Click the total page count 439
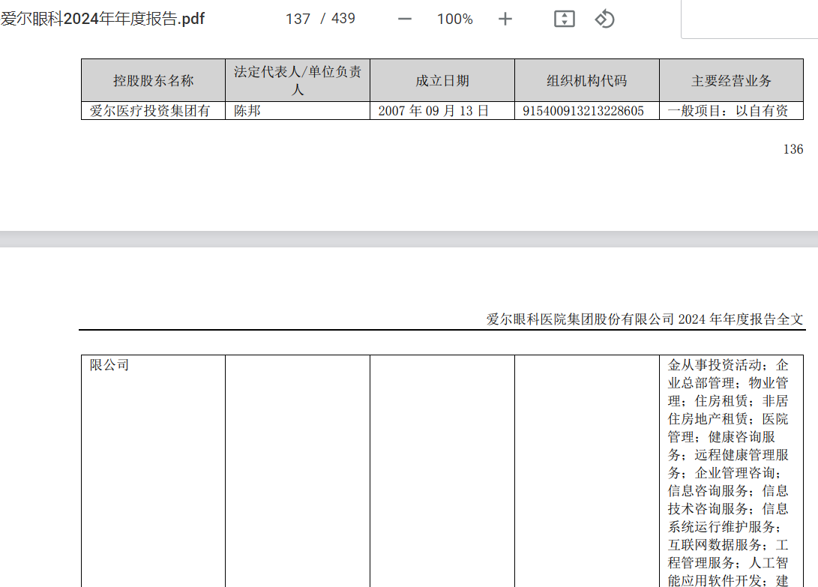818x587 pixels. (x=337, y=19)
